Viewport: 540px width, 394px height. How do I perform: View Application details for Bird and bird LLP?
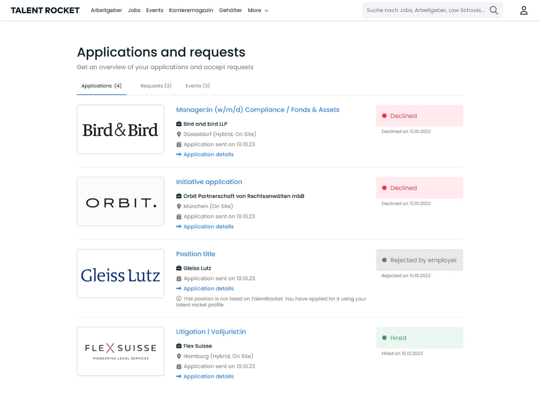click(209, 154)
